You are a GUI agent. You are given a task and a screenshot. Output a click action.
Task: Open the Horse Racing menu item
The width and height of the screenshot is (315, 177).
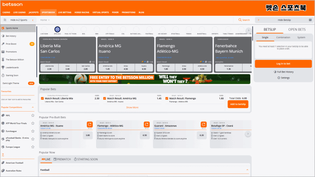(82, 12)
